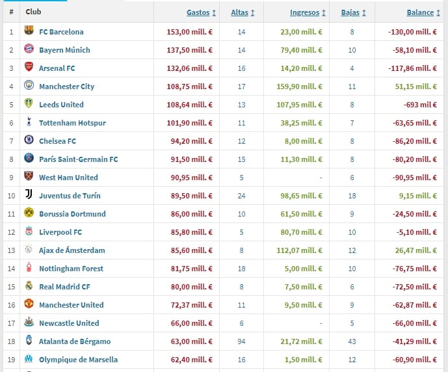Click the París Saint-Germain club crest
The height and width of the screenshot is (372, 448).
click(x=29, y=158)
